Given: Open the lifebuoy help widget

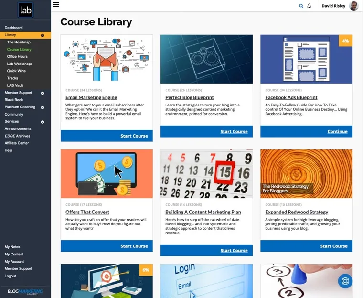Looking at the screenshot, I should tap(345, 281).
